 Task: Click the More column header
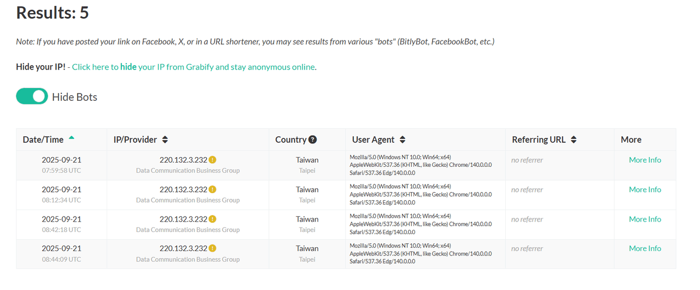[645, 140]
